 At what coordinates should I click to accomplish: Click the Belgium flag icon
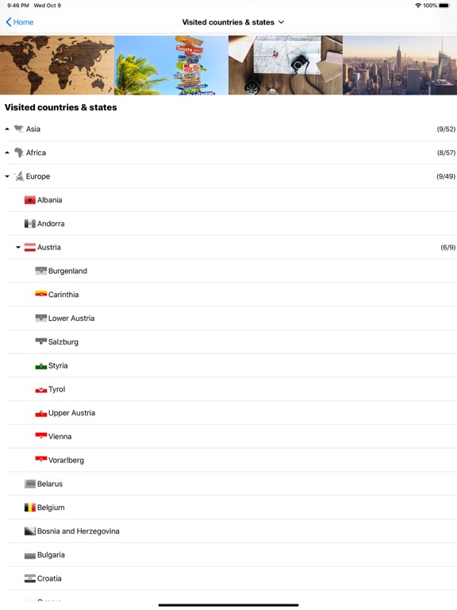coord(30,508)
